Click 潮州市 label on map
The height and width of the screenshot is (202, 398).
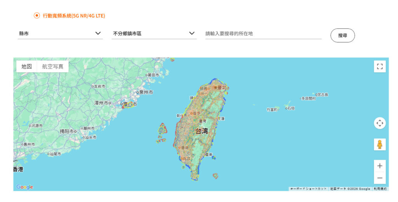(89, 129)
